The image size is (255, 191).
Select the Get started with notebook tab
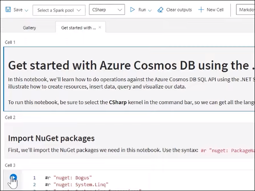pos(78,28)
